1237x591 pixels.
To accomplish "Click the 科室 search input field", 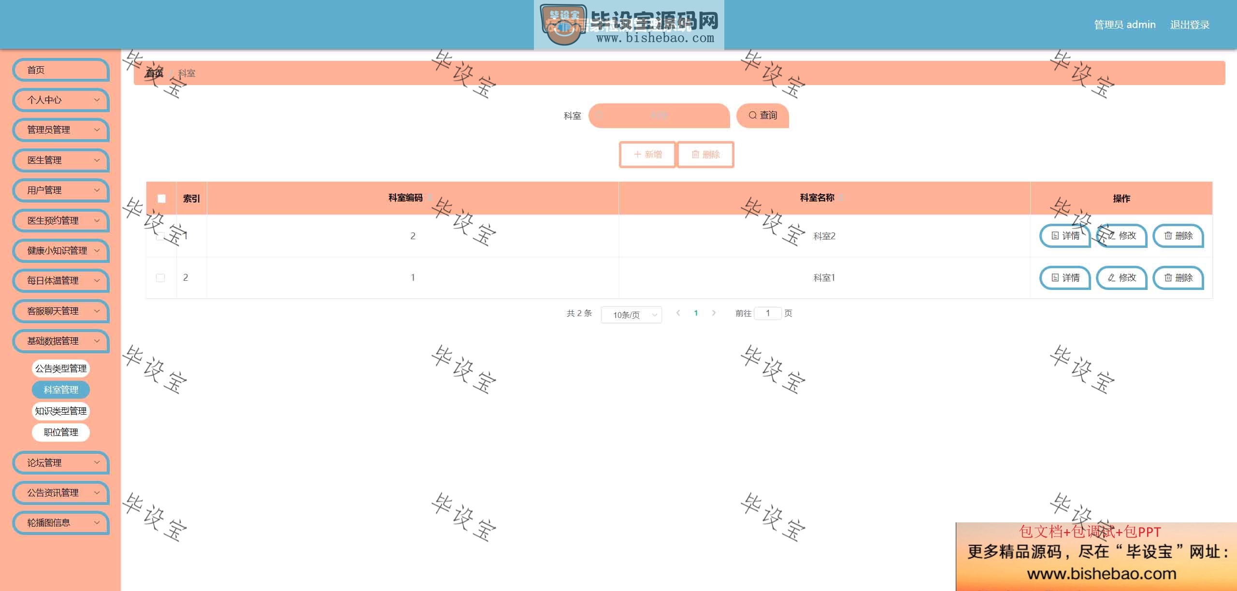I will (x=659, y=115).
